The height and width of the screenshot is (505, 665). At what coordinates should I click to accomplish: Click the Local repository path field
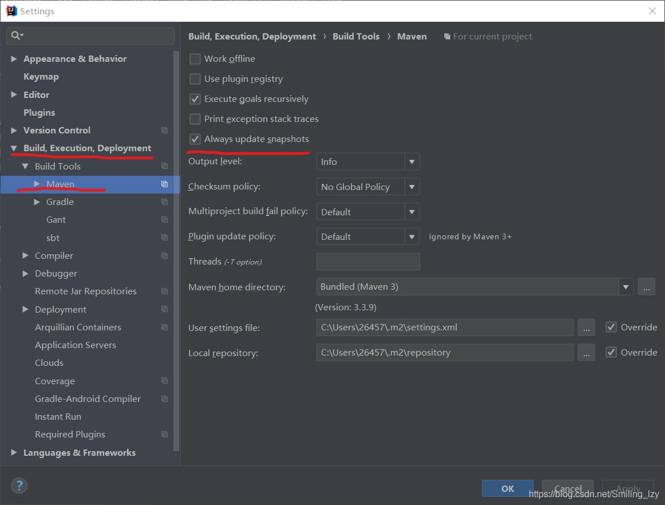(445, 353)
